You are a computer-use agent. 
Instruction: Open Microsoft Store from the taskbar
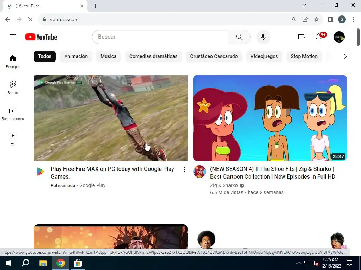(x=78, y=263)
